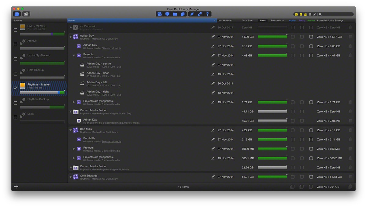Image resolution: width=367 pixels, height=207 pixels.
Task: Open the 80 external media link under Adrian Day
Action: [111, 48]
